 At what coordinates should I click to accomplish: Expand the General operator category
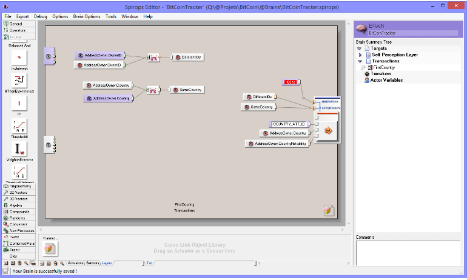click(19, 24)
